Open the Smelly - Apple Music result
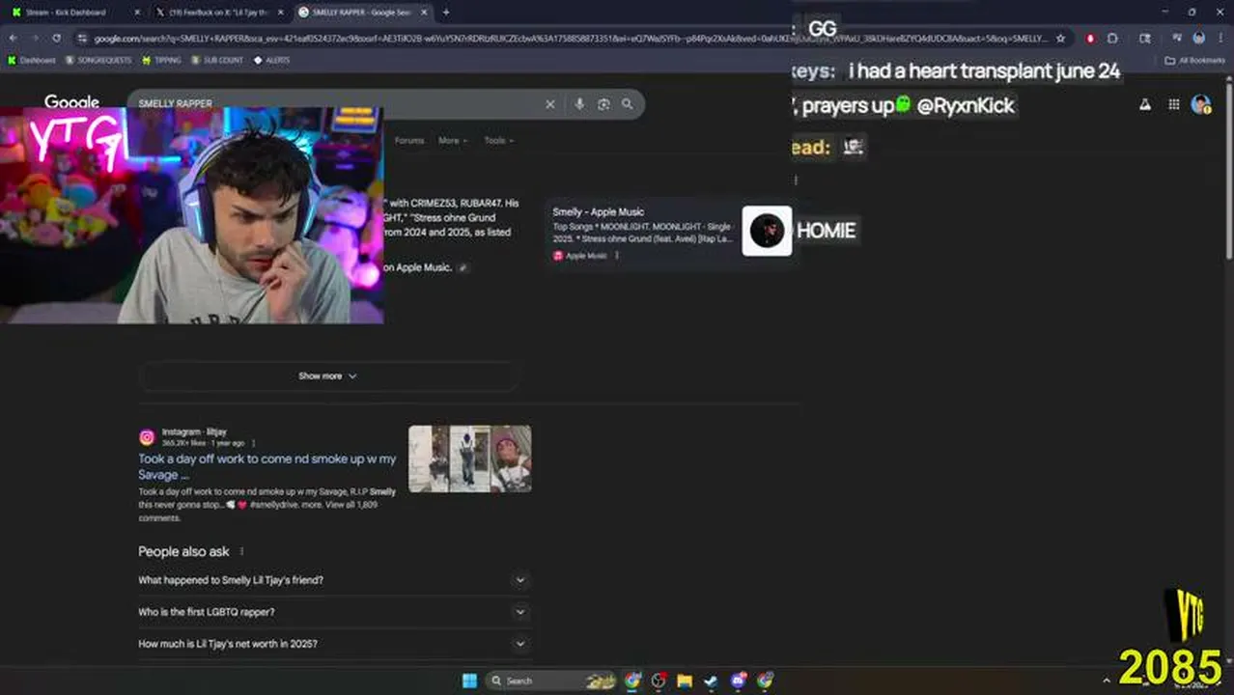This screenshot has width=1234, height=695. click(x=598, y=211)
